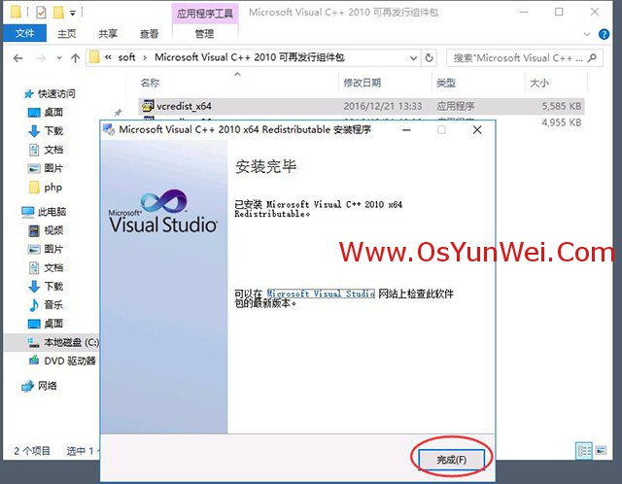This screenshot has width=622, height=484.
Task: Open 桌面 under 此电脑
Action: coord(53,324)
